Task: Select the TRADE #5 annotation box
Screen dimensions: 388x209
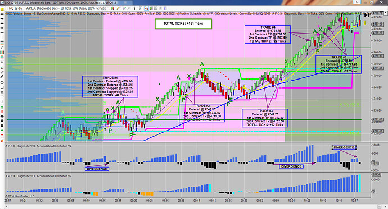Action: 339,64
